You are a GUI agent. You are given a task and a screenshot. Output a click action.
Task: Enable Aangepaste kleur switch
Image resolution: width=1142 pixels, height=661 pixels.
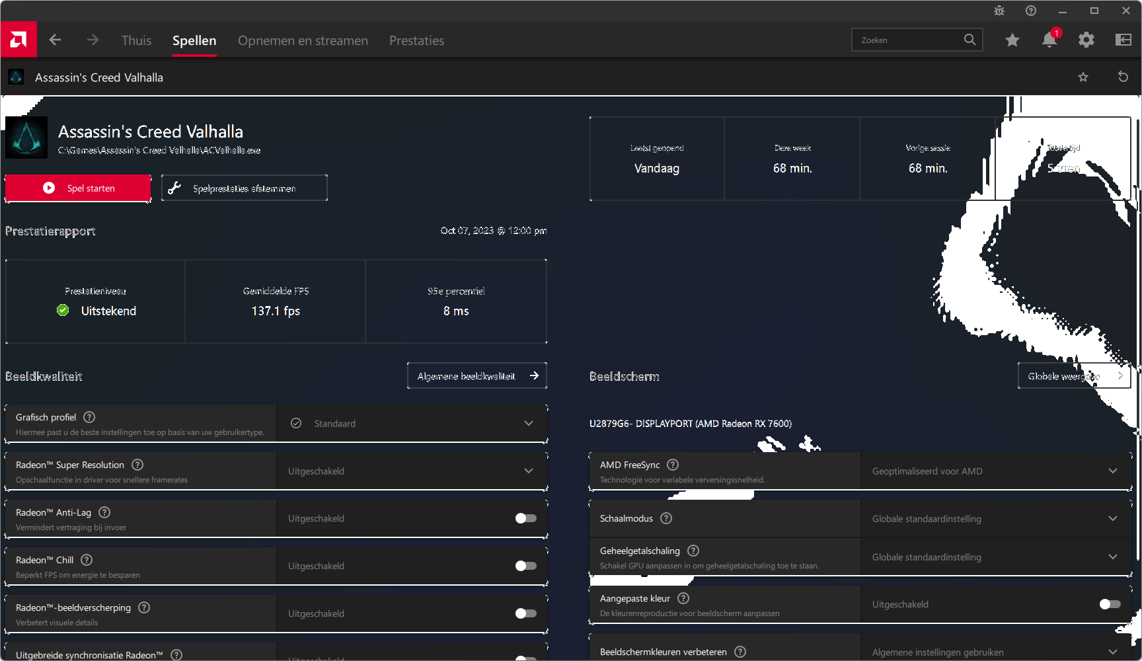click(1110, 604)
